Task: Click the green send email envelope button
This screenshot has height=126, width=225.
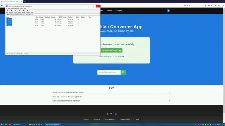Action: [x=123, y=72]
